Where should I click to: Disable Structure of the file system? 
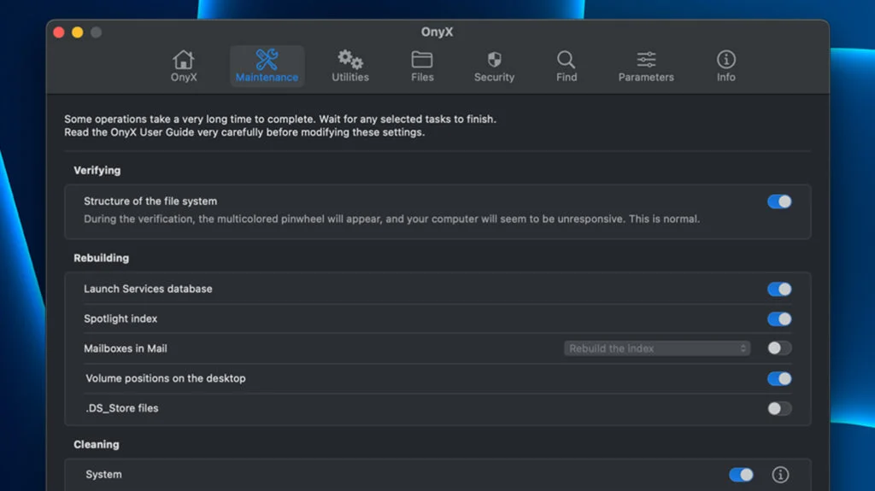(x=779, y=202)
